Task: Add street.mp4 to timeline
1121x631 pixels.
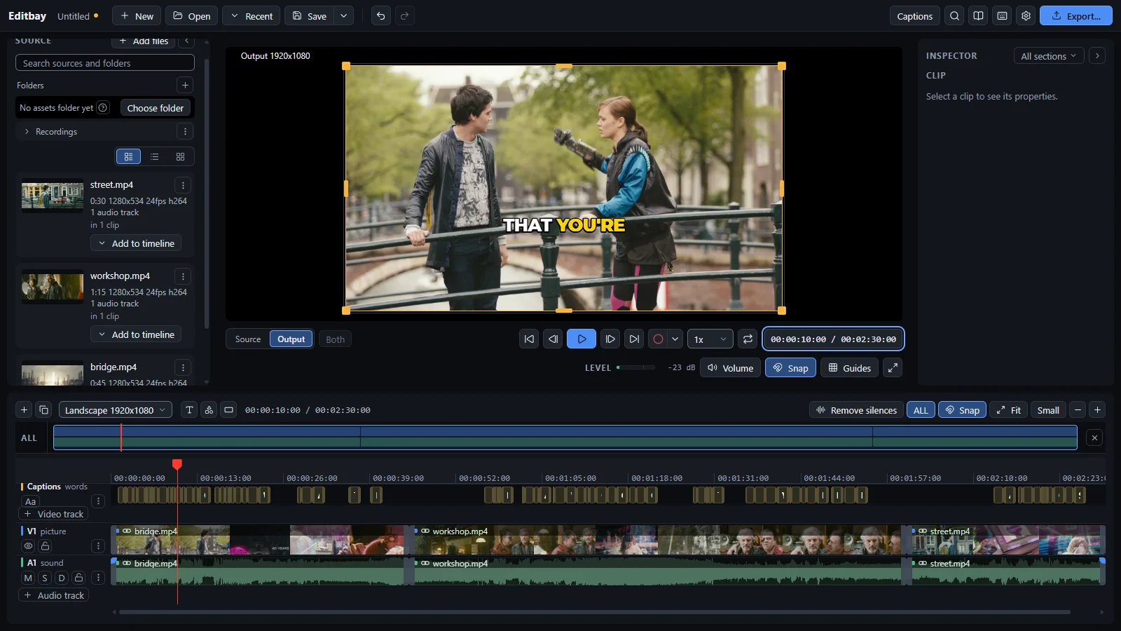Action: [x=136, y=243]
